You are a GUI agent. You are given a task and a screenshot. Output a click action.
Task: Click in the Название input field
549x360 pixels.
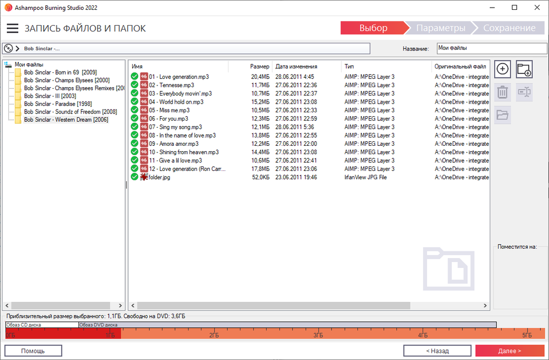tap(491, 48)
